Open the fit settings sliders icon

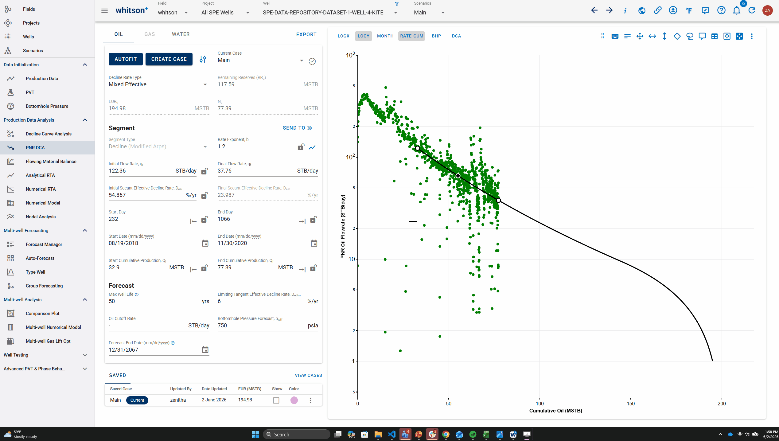203,59
